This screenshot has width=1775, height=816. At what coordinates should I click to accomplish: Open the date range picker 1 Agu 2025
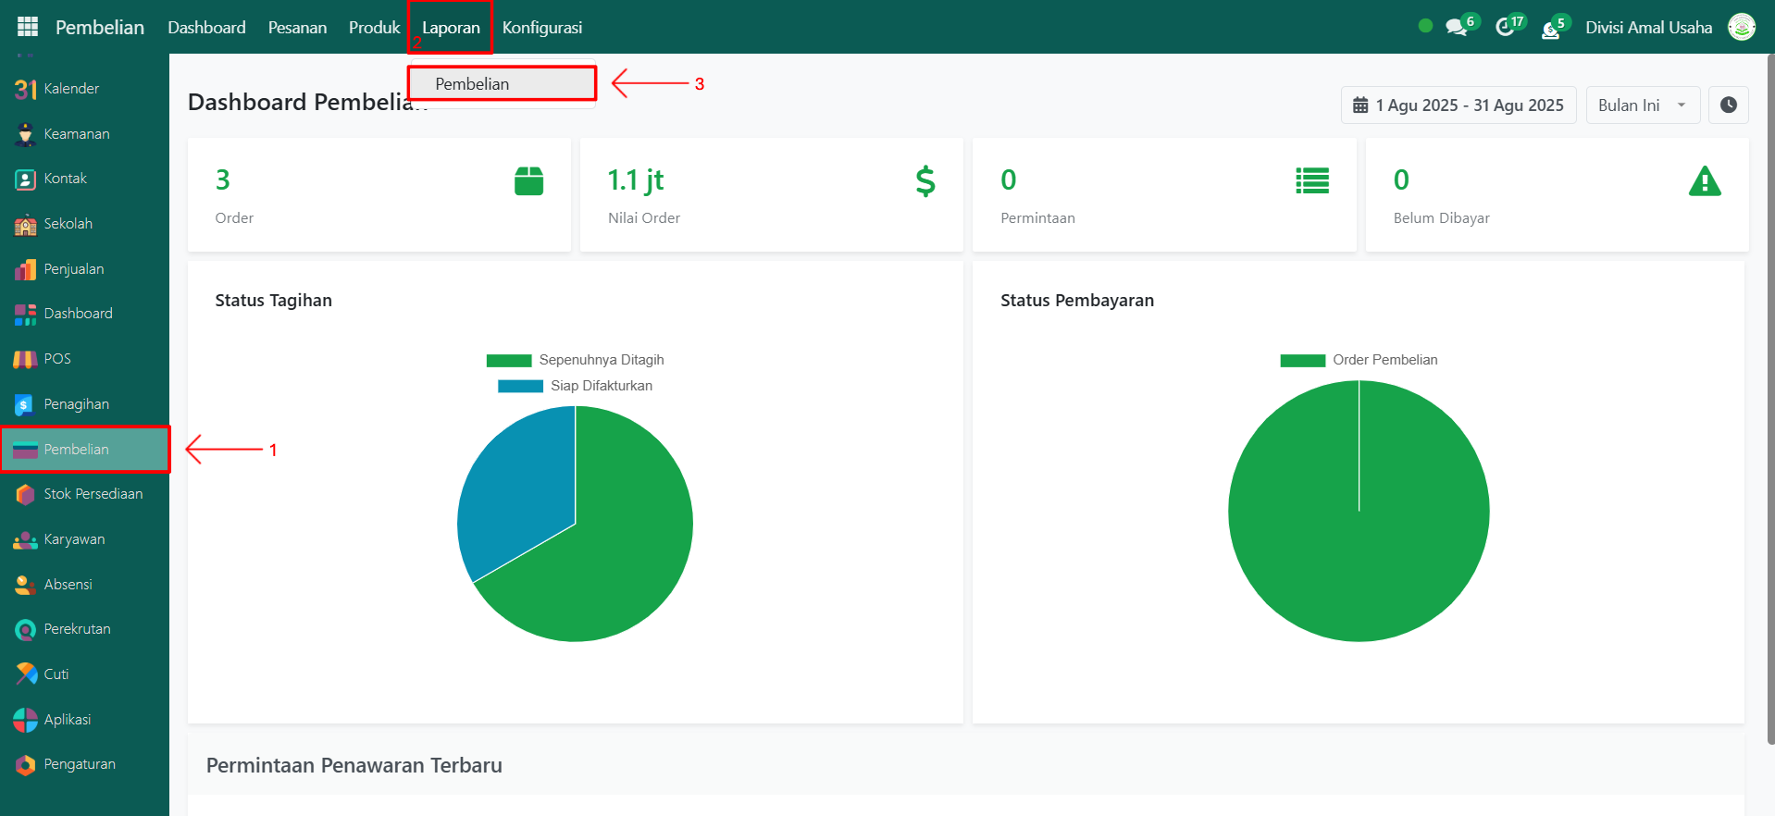pyautogui.click(x=1458, y=105)
